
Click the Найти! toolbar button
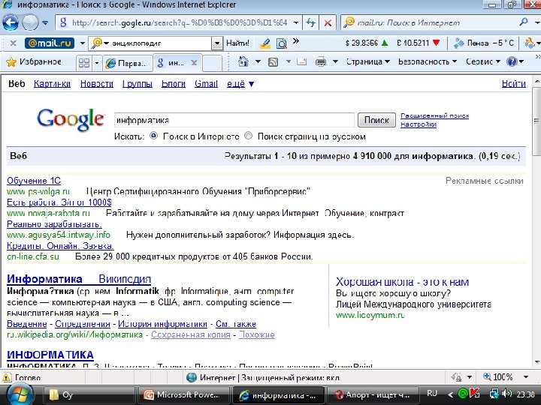pos(237,43)
